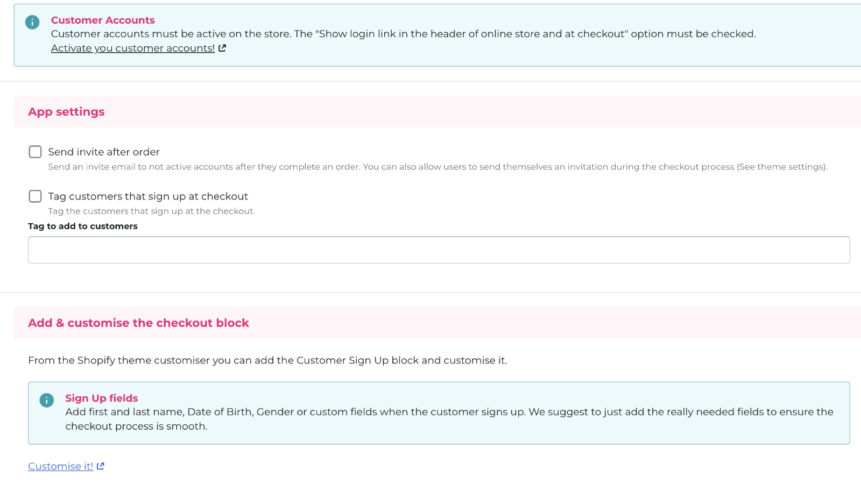Click the Sign Up fields title
861x484 pixels.
tap(102, 398)
